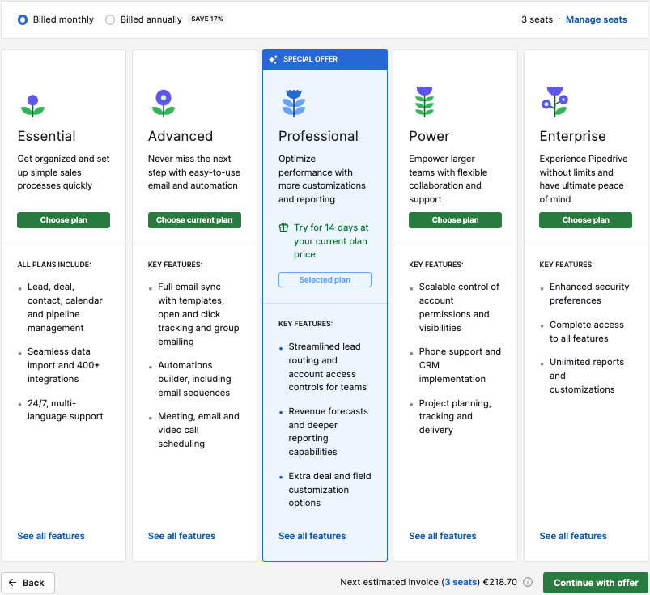Choose the Essential plan
The image size is (650, 595).
point(63,219)
